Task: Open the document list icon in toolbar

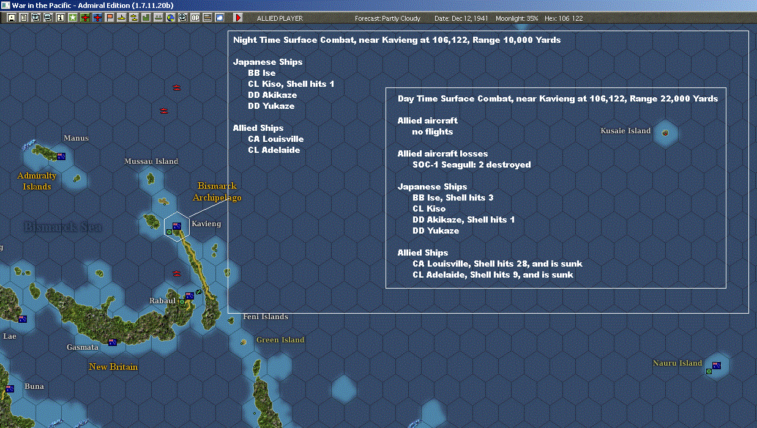Action: (24, 18)
